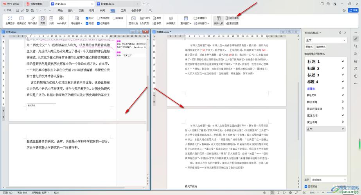Screen dimensions: 361x195
Task: Open the 工具 ribbon tab
Action: pyautogui.click(x=124, y=11)
